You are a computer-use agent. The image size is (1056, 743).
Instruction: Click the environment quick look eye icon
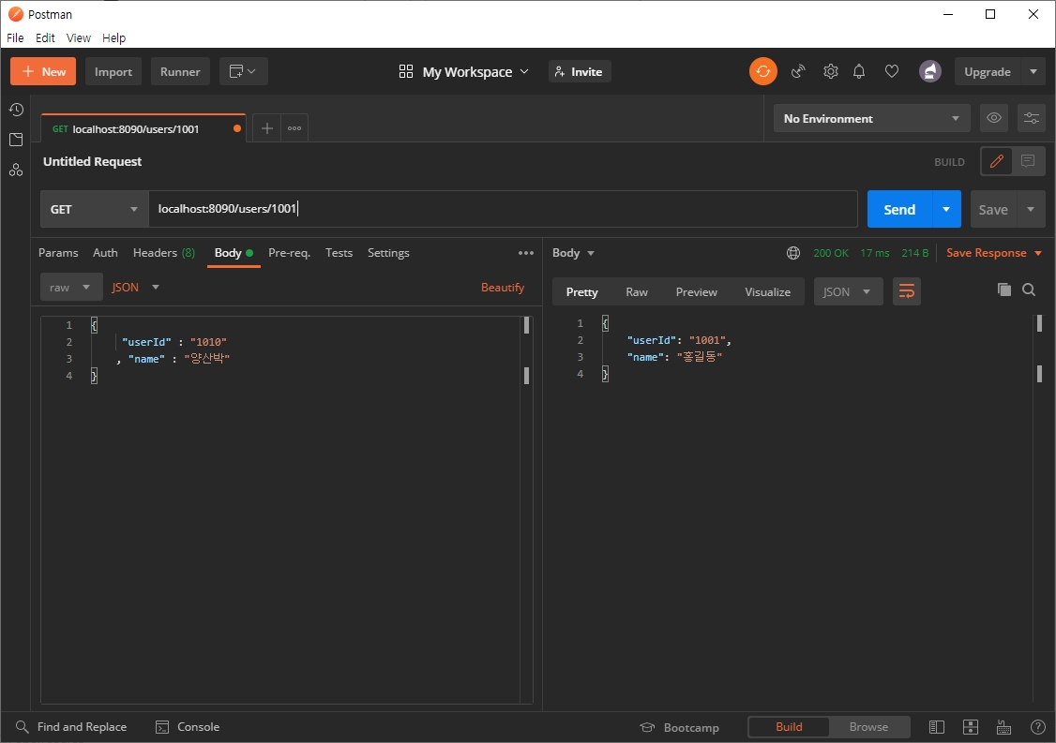pos(994,118)
